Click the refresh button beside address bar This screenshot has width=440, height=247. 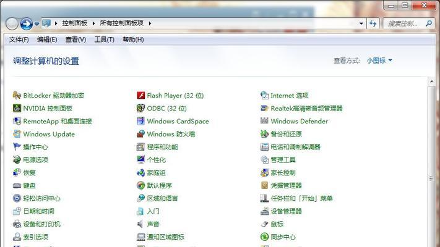pyautogui.click(x=373, y=23)
